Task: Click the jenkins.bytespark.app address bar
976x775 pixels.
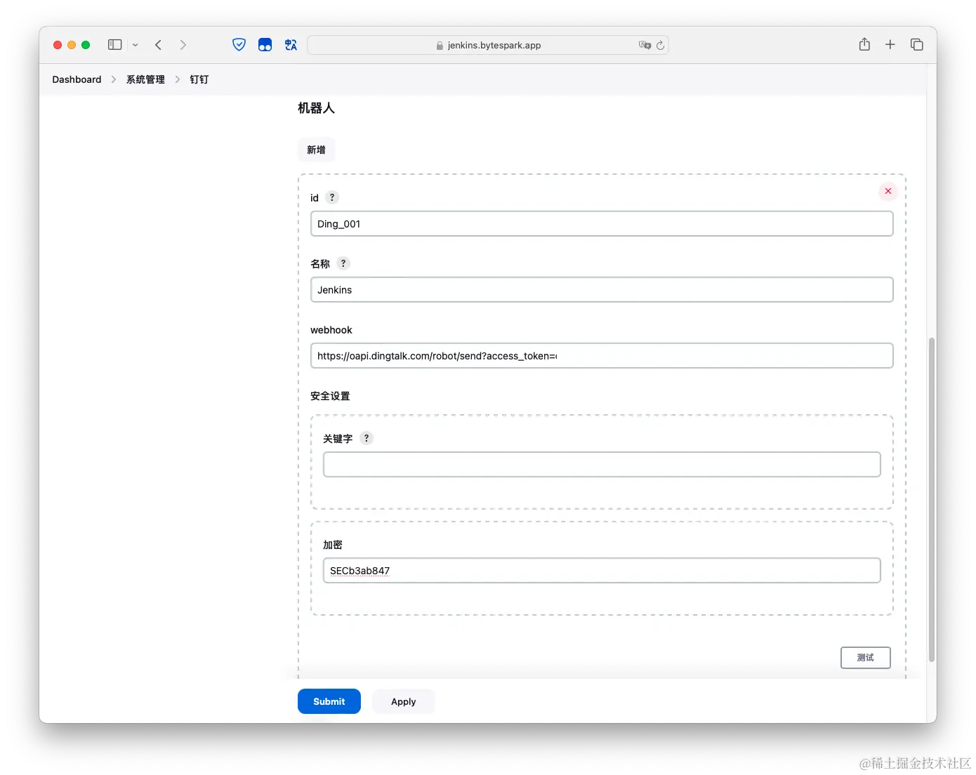Action: pos(488,45)
